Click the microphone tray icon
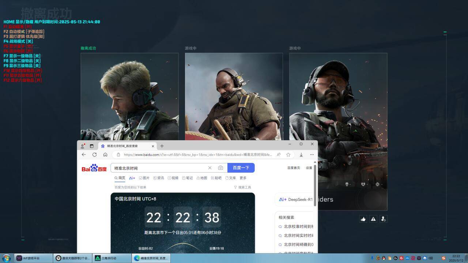This screenshot has height=263, width=468. click(x=372, y=258)
